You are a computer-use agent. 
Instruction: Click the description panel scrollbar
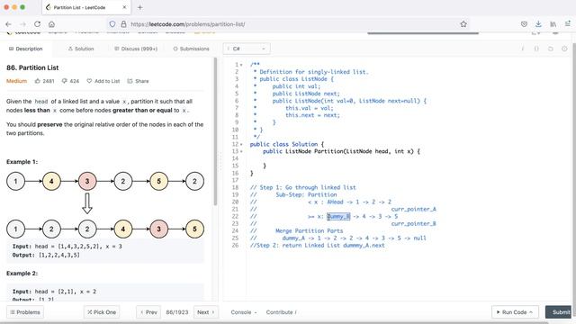215,131
